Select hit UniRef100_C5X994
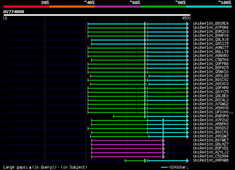Screen dimensions: 235x170 [x=211, y=156]
